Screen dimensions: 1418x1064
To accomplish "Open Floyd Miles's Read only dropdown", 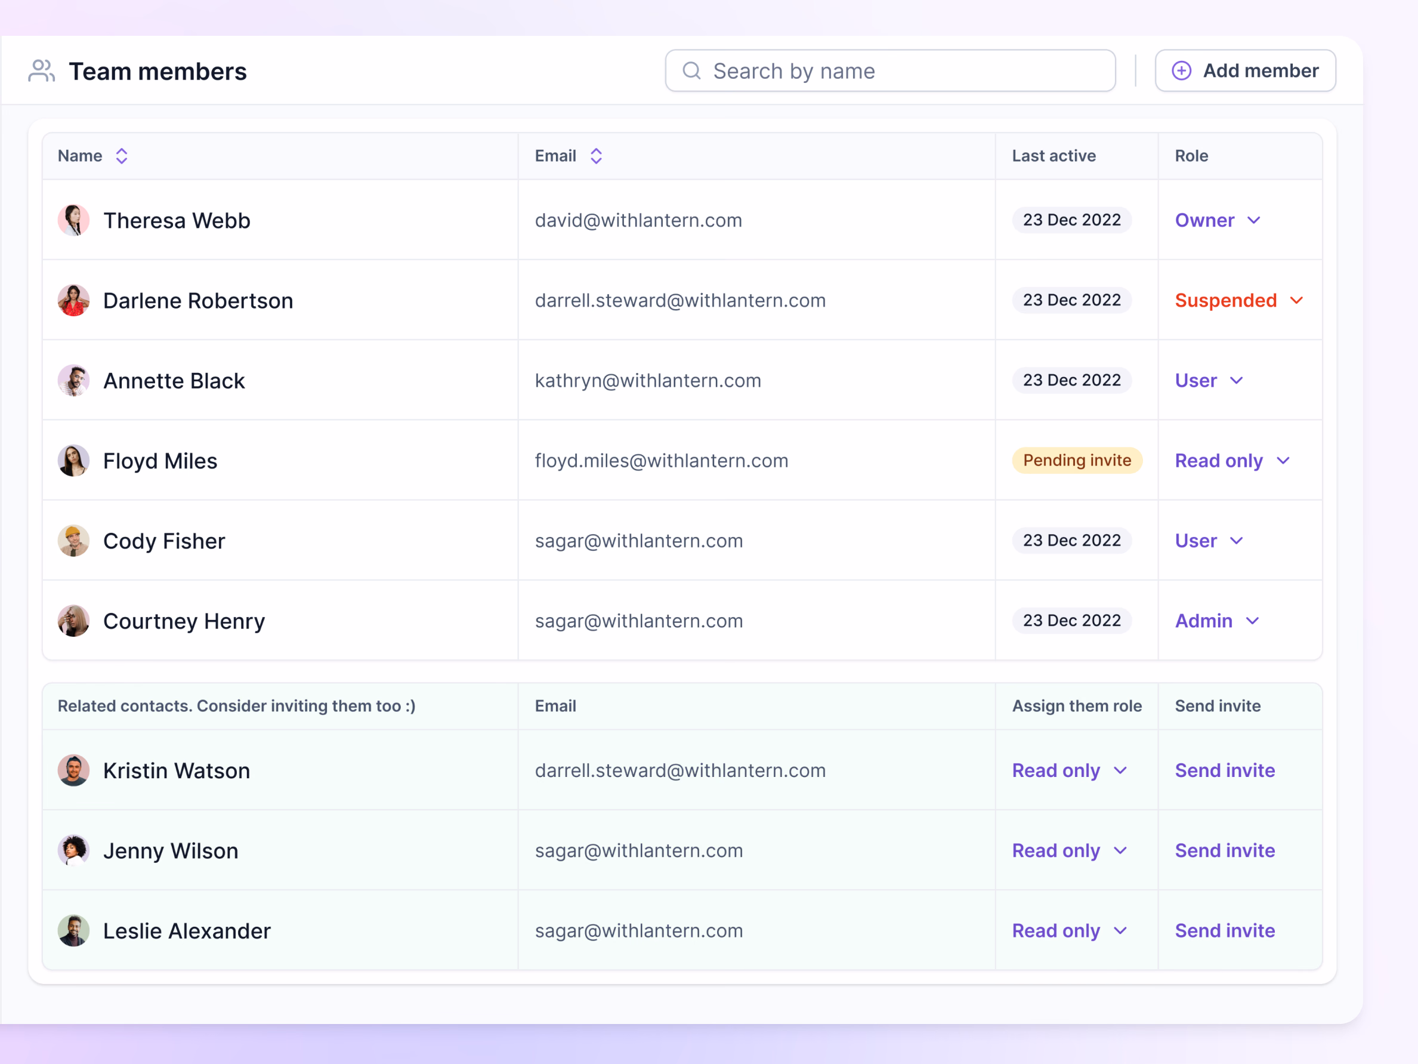I will pos(1232,461).
